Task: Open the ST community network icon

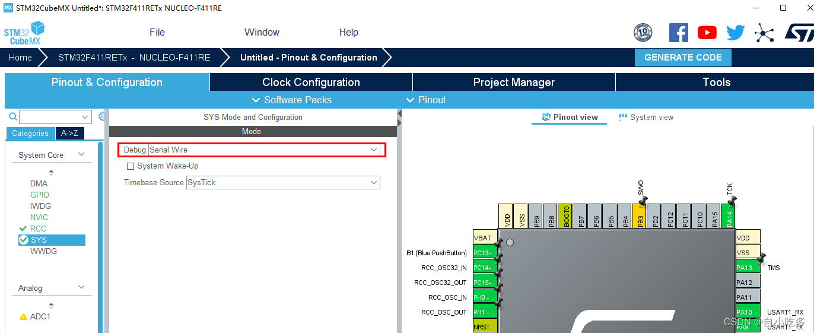Action: click(764, 33)
